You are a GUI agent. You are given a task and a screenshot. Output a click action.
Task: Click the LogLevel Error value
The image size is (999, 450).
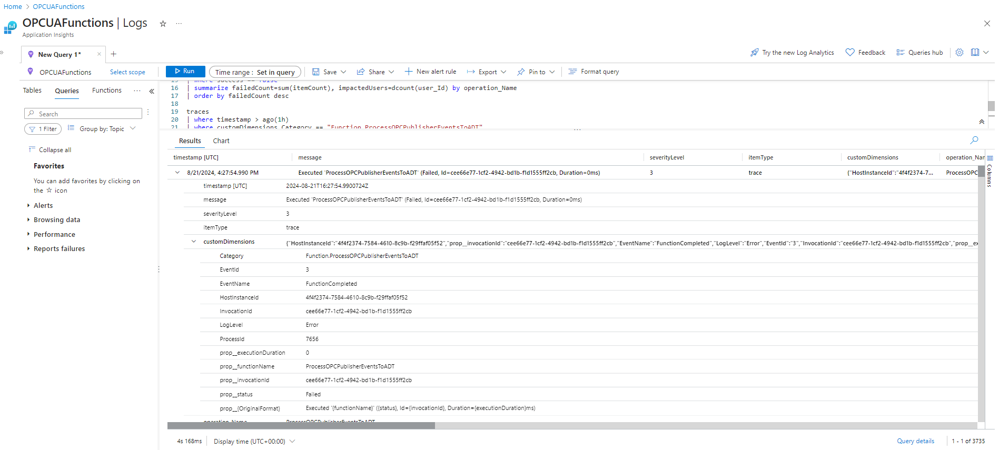coord(312,325)
